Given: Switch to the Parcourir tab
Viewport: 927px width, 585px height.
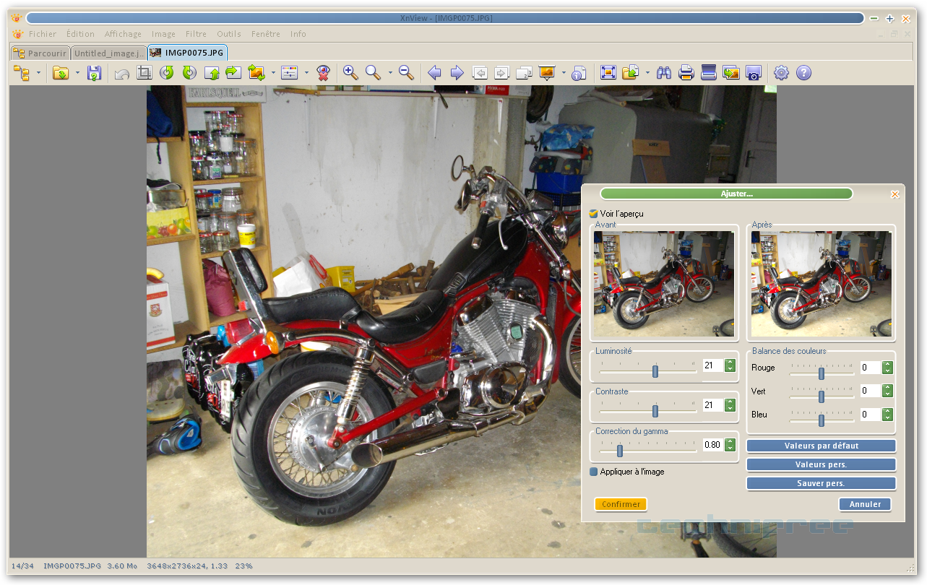Looking at the screenshot, I should pos(40,53).
